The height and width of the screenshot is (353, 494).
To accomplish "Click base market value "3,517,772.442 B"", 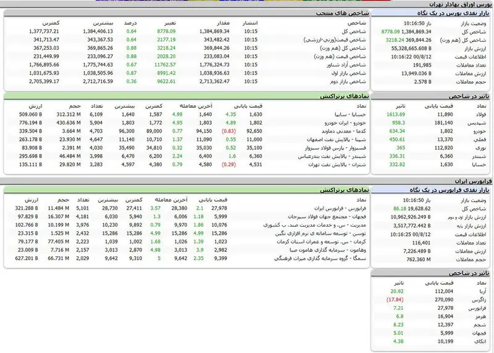I will [x=412, y=225].
